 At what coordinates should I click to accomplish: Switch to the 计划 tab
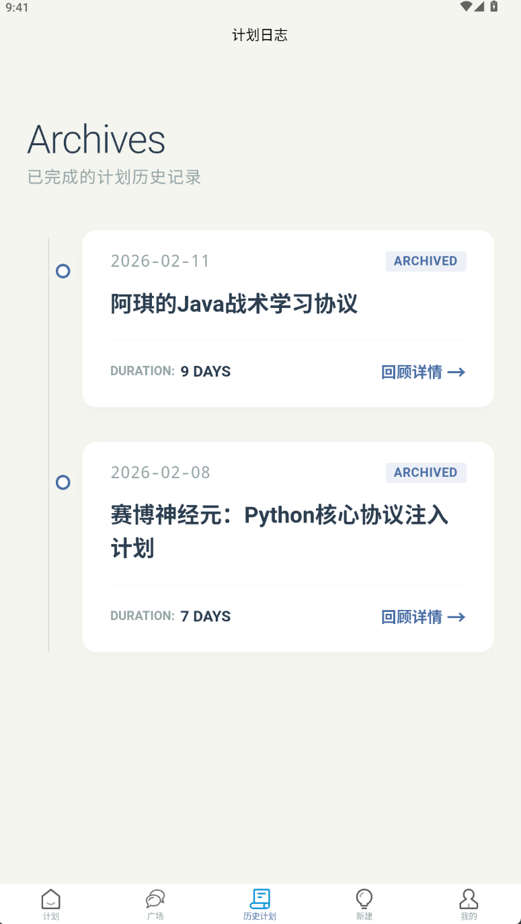(x=51, y=903)
